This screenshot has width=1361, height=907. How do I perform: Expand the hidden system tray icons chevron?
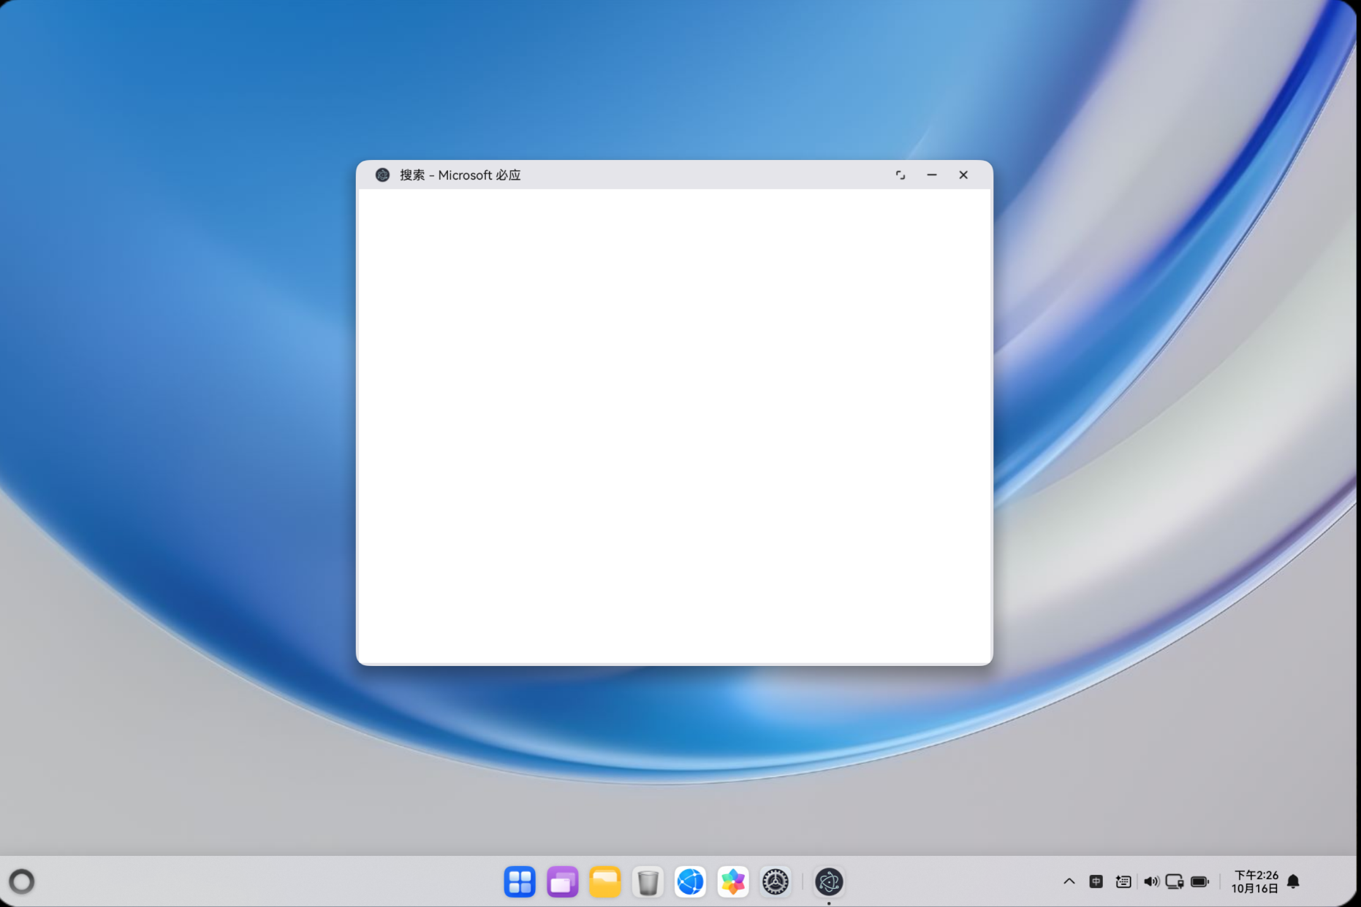[1069, 881]
